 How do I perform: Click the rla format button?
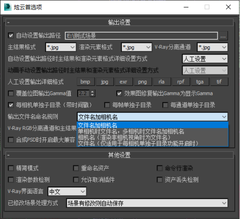tap(162, 82)
